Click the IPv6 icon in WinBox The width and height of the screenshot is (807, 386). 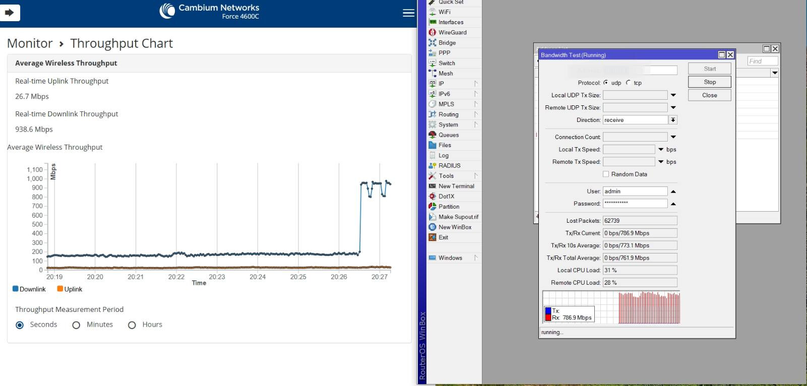pyautogui.click(x=432, y=94)
